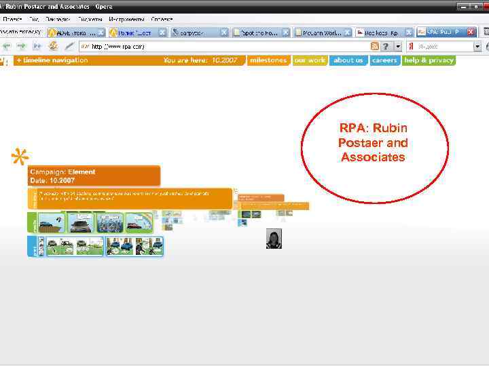Open the Виджеты menu
Screen dimensions: 489x366
[x=90, y=19]
